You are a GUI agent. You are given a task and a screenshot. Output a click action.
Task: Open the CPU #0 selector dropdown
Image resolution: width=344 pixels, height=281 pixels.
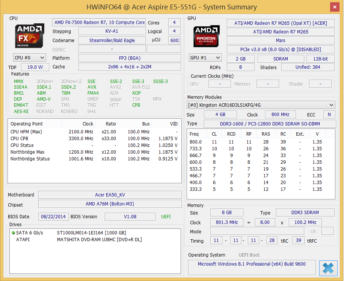click(x=30, y=58)
